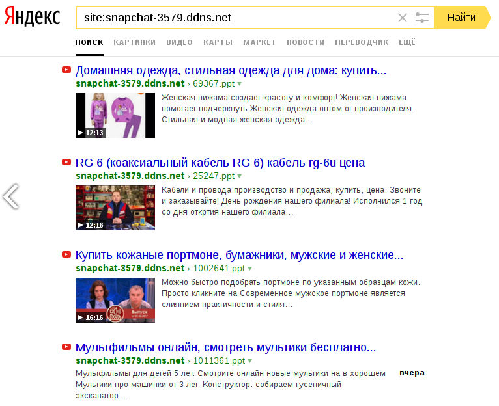Open the Ещё menu
This screenshot has height=406, width=499.
(407, 42)
